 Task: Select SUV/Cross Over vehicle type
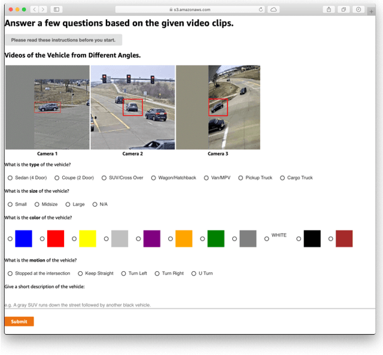coord(104,178)
